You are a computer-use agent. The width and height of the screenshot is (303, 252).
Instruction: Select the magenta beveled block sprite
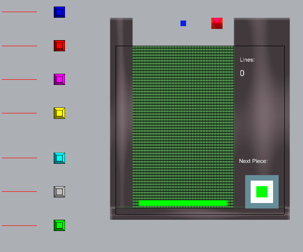point(59,79)
